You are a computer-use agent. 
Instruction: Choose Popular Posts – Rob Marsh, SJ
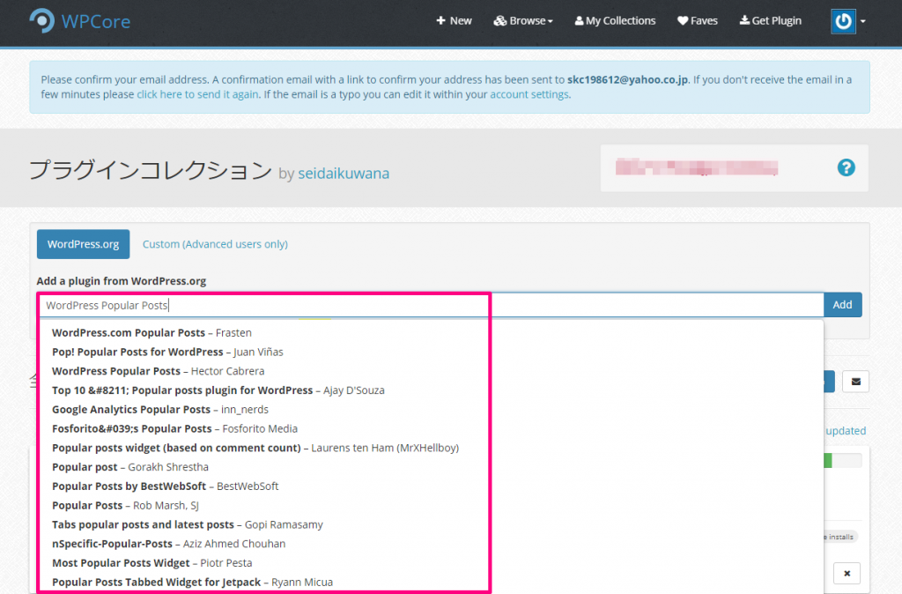(x=125, y=505)
